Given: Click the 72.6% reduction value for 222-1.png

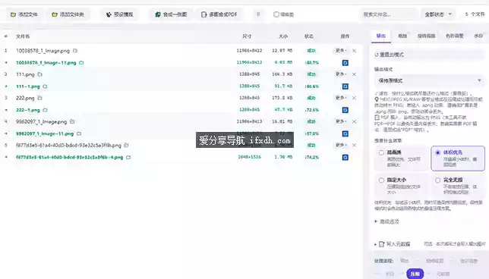Looking at the screenshot, I should [x=312, y=110].
